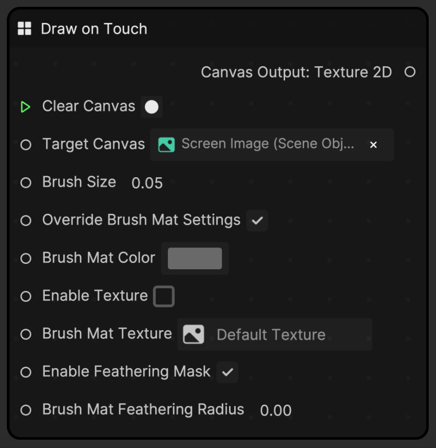Check the Enable Texture box
This screenshot has height=448, width=436.
point(163,296)
